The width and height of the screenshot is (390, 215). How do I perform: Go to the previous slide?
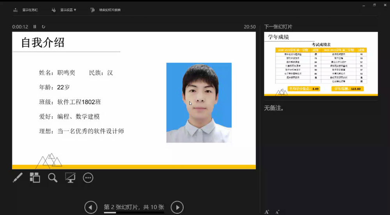tap(90, 207)
